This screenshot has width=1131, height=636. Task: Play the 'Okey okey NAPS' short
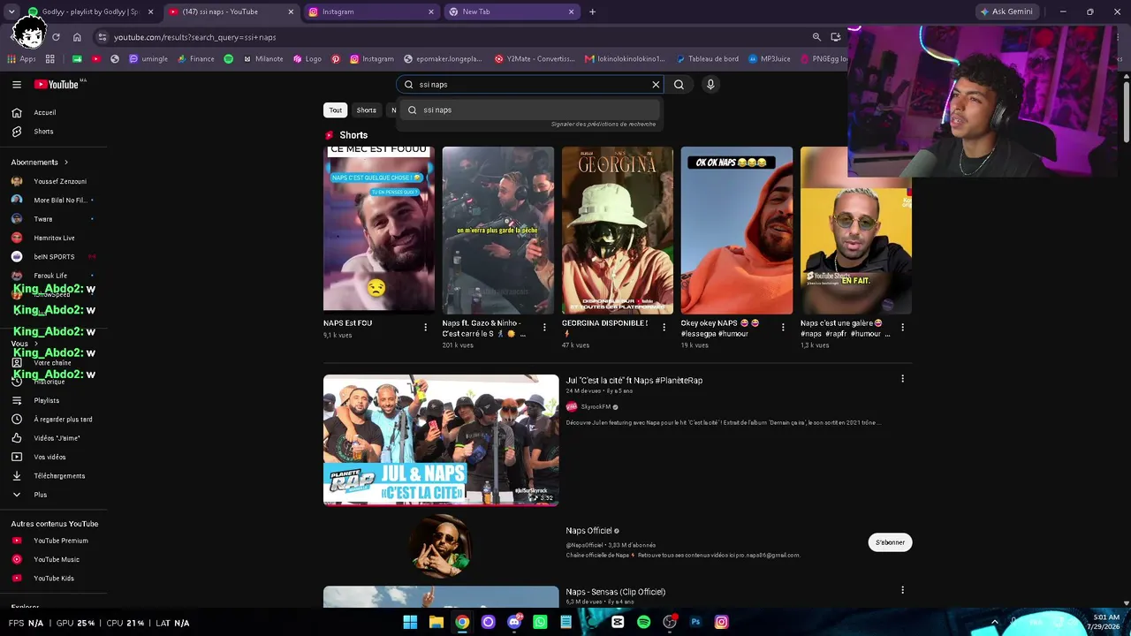click(737, 230)
